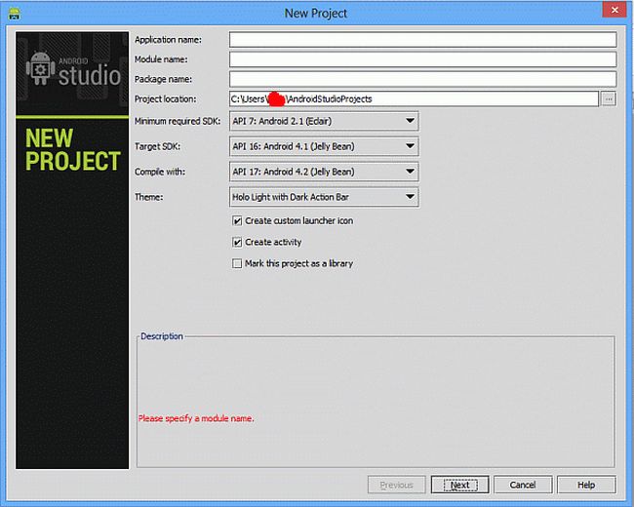Click the Module name text field
The width and height of the screenshot is (634, 507).
[422, 59]
